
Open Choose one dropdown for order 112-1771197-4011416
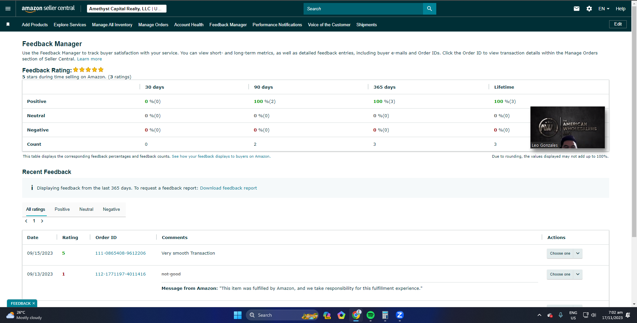pyautogui.click(x=564, y=274)
